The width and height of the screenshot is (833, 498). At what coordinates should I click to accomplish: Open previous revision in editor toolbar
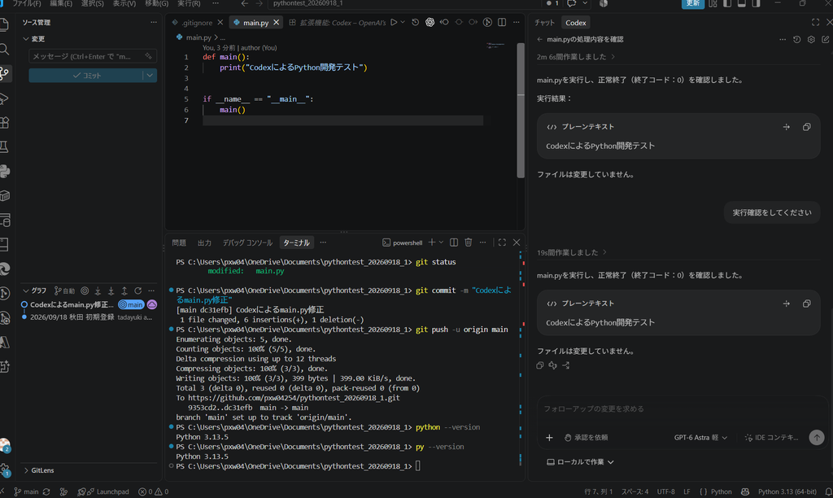click(x=444, y=22)
